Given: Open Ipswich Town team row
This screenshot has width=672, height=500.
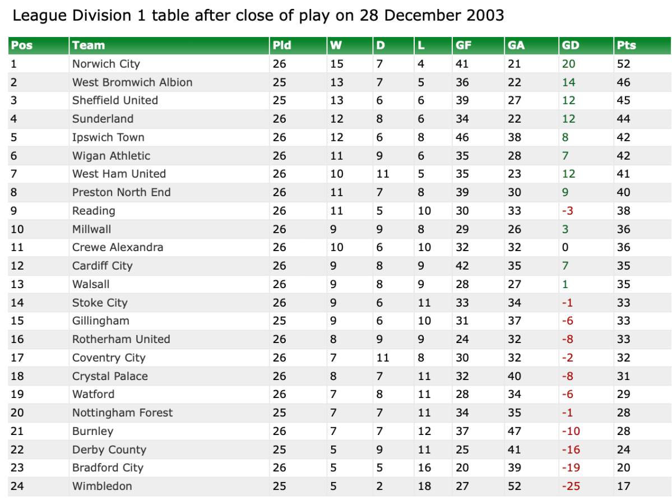Looking at the screenshot, I should (x=108, y=137).
